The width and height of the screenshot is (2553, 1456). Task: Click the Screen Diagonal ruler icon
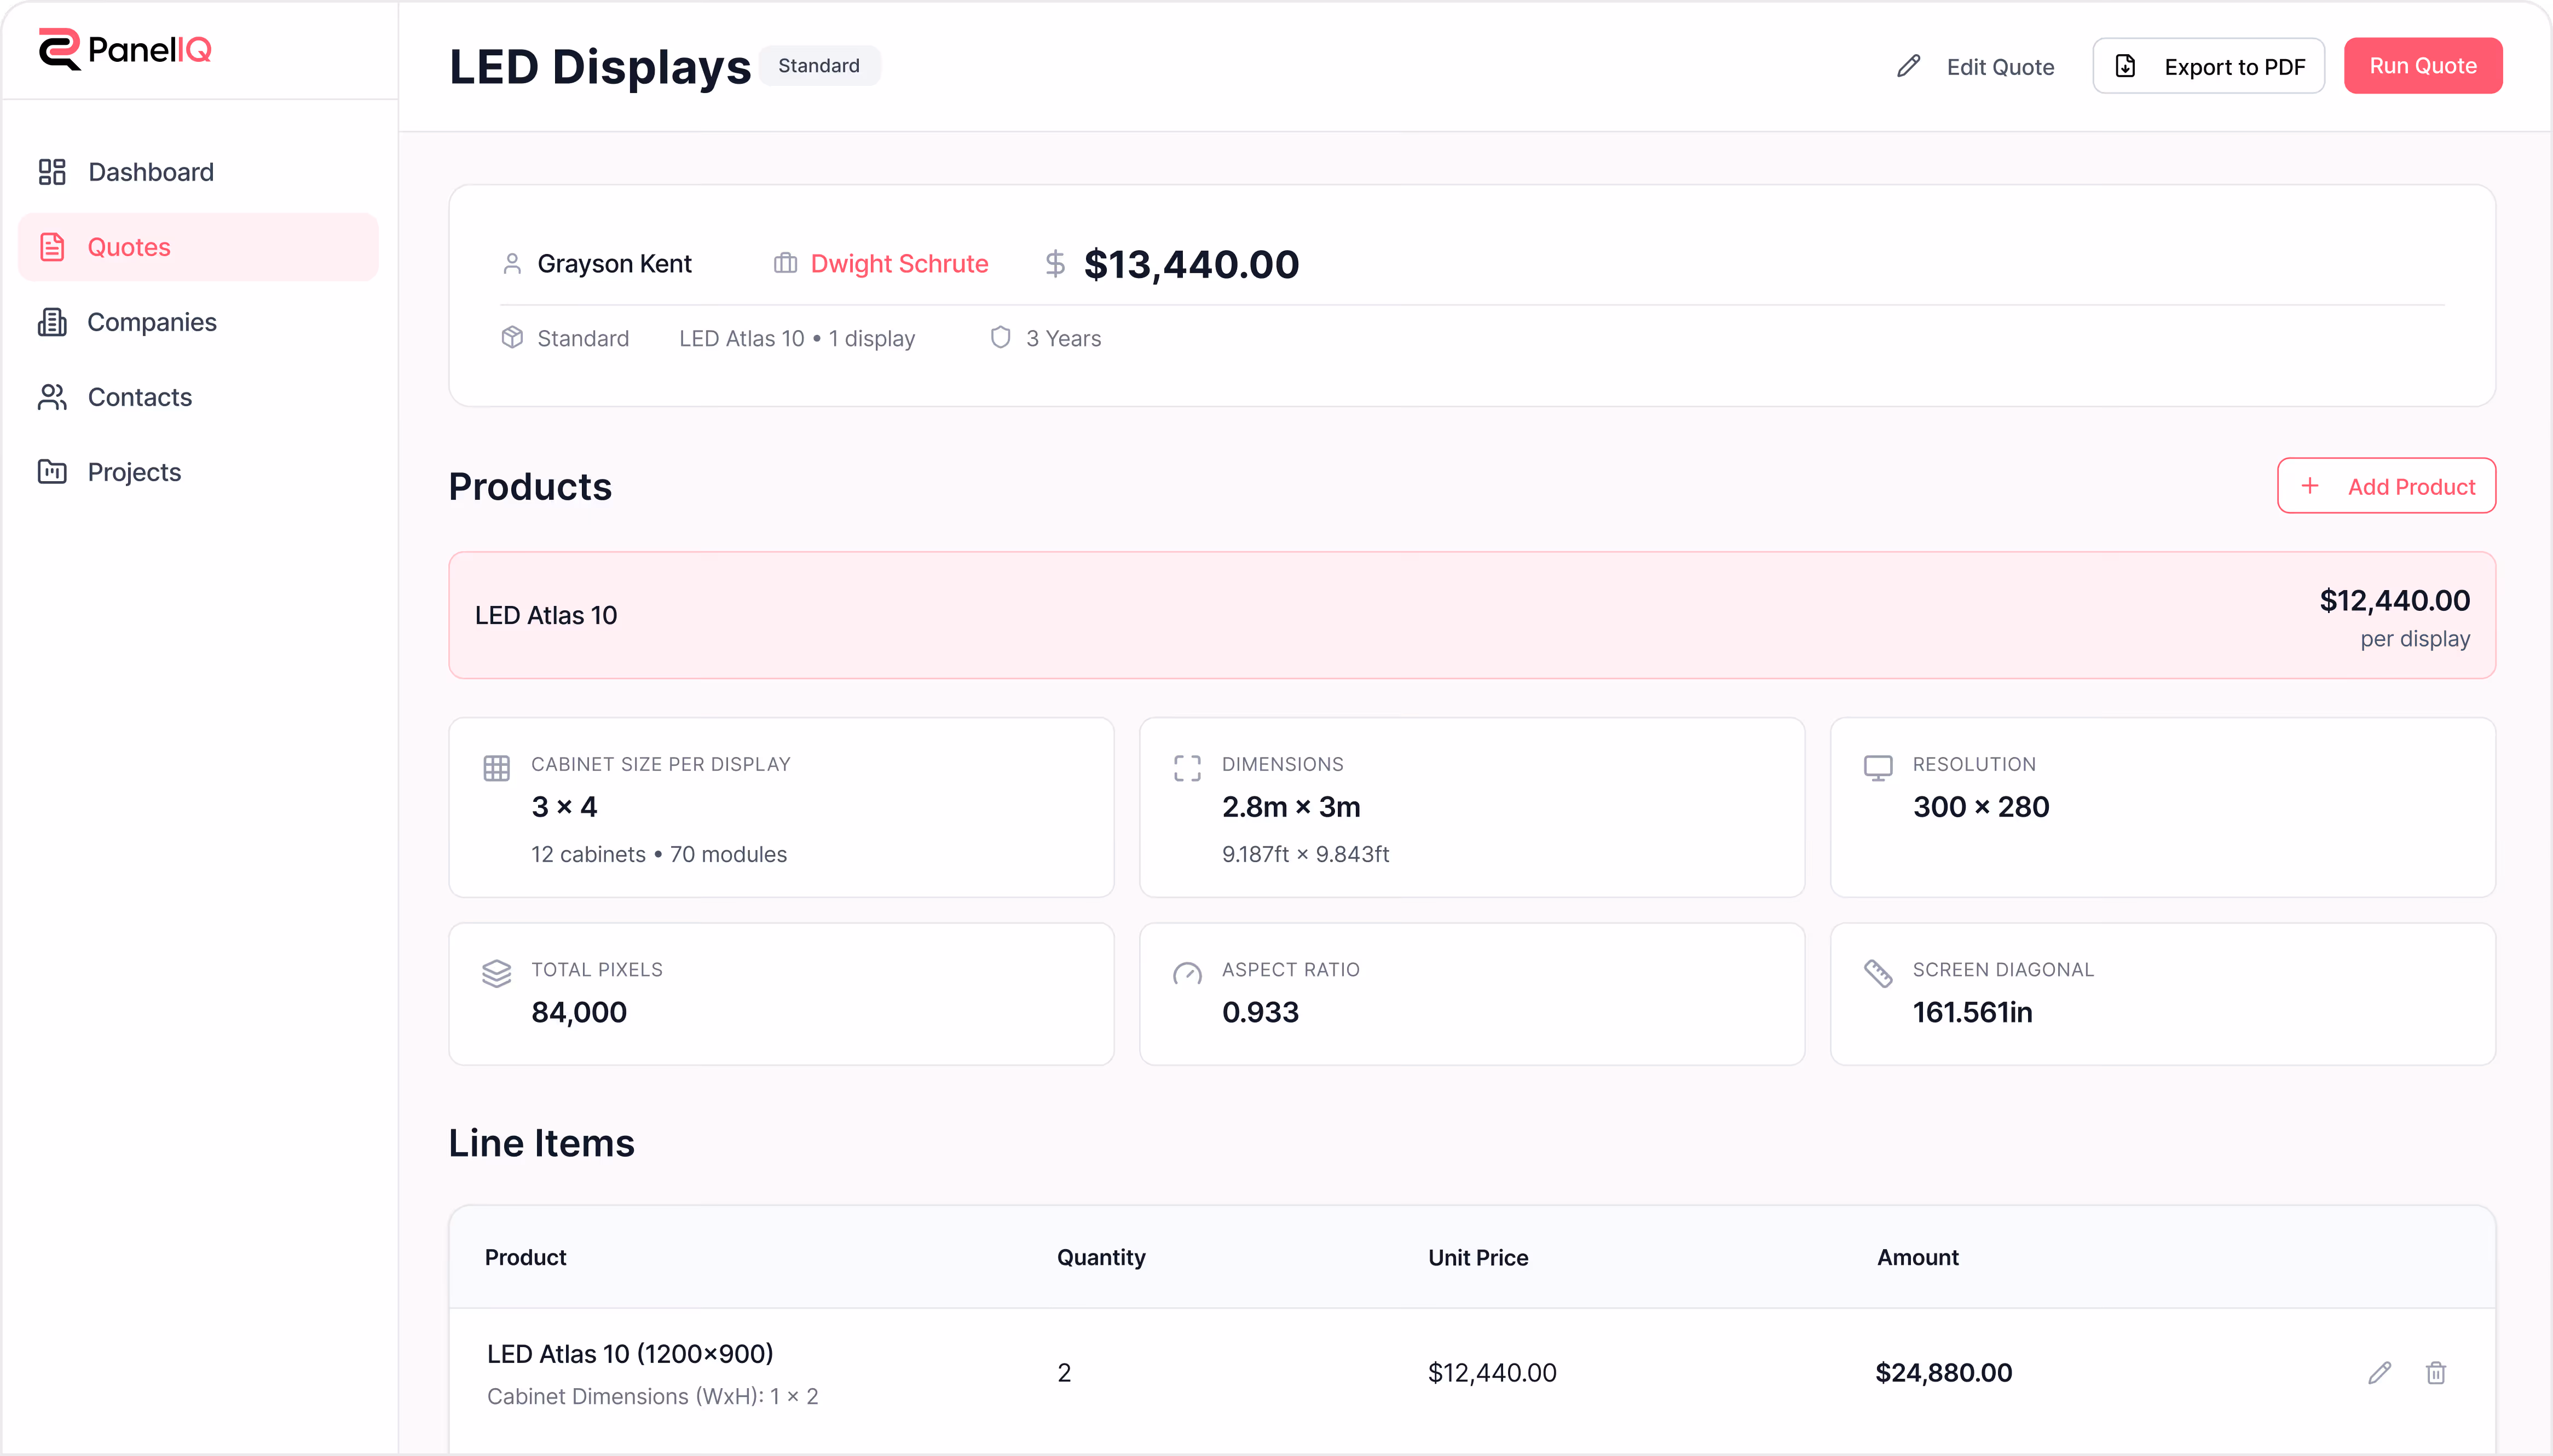(x=1878, y=973)
